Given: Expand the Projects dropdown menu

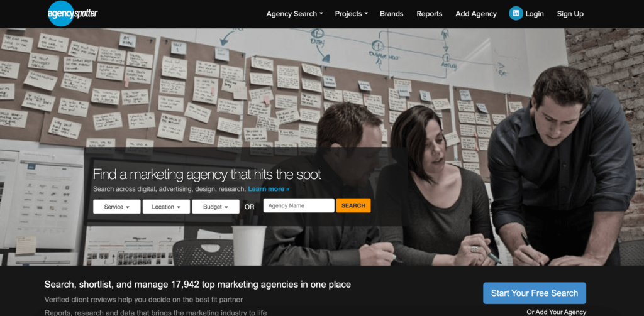Looking at the screenshot, I should [x=351, y=14].
